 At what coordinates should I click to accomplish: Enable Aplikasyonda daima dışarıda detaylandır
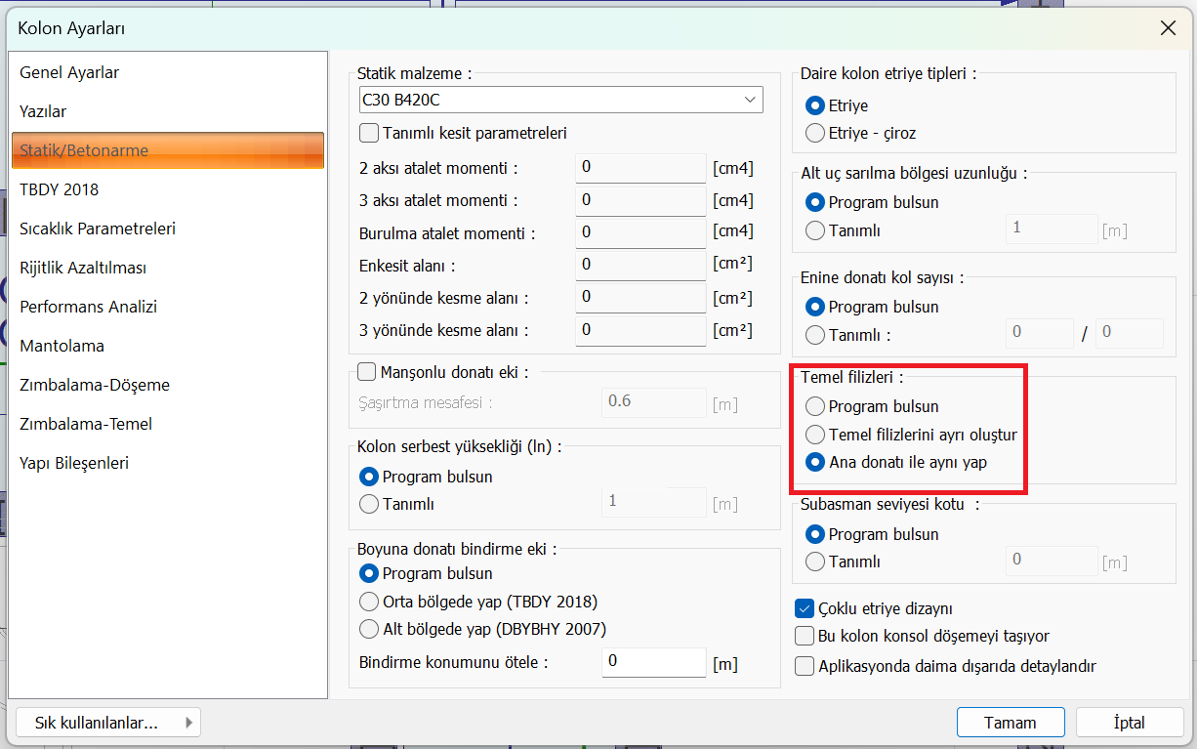pyautogui.click(x=805, y=666)
